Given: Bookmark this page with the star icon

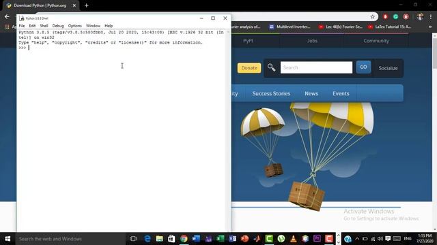Looking at the screenshot, I should (x=373, y=16).
